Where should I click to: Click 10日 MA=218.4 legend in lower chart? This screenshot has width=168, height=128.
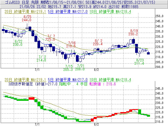tap(110, 80)
